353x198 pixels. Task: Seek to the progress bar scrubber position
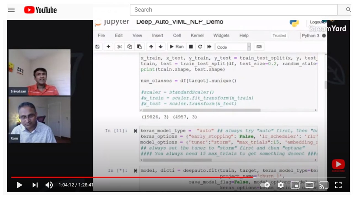(x=253, y=177)
